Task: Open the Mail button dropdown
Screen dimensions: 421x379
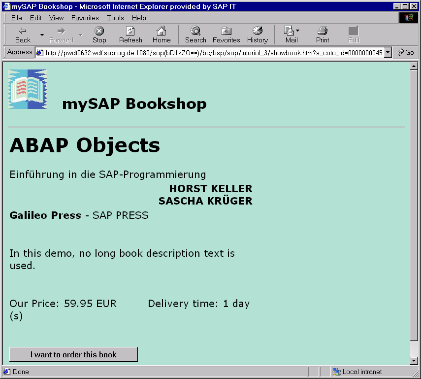Action: coord(297,31)
